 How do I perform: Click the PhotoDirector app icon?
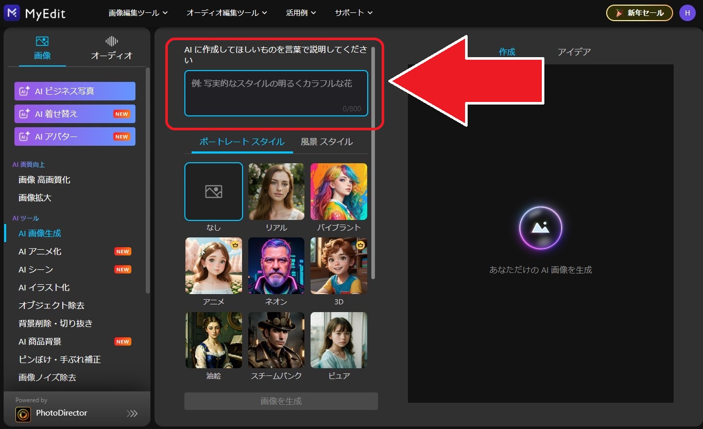point(23,414)
